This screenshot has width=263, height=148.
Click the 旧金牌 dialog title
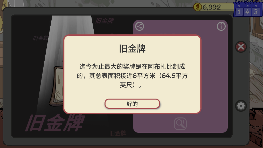click(x=132, y=49)
